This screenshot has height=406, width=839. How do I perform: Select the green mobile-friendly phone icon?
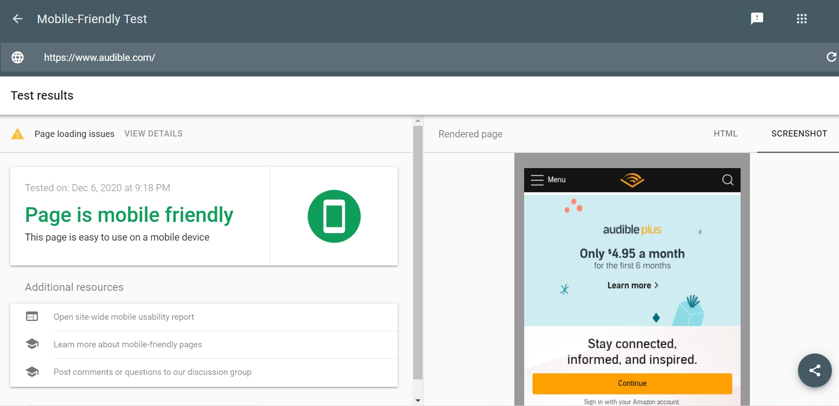click(334, 216)
